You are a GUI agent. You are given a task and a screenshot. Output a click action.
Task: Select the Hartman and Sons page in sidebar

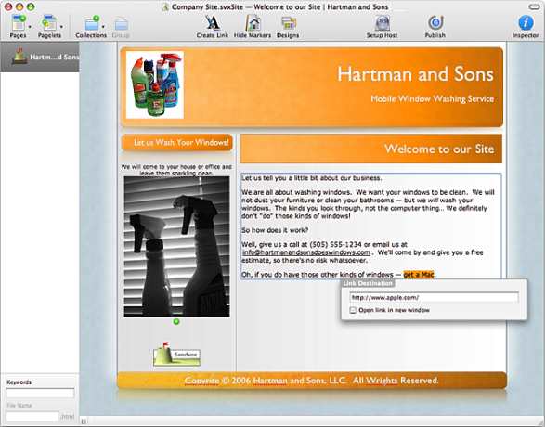40,57
